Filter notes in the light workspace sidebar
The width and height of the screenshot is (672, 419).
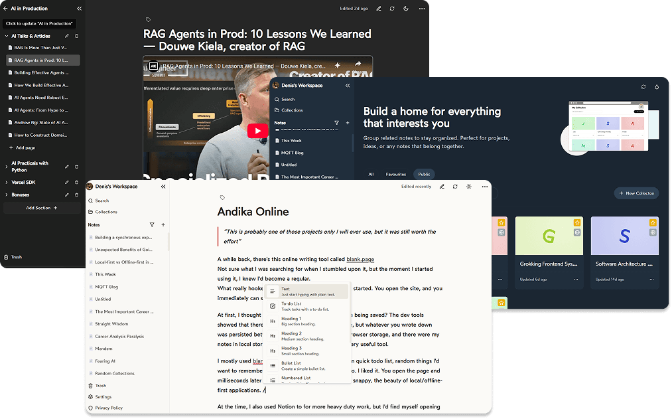(x=152, y=225)
